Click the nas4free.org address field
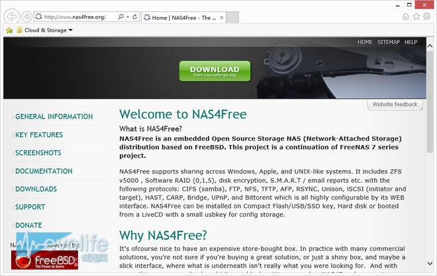The image size is (437, 276). click(x=75, y=17)
